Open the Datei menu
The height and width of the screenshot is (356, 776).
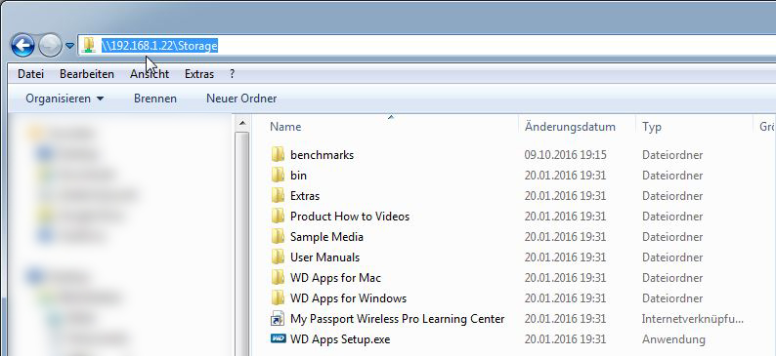[x=30, y=74]
